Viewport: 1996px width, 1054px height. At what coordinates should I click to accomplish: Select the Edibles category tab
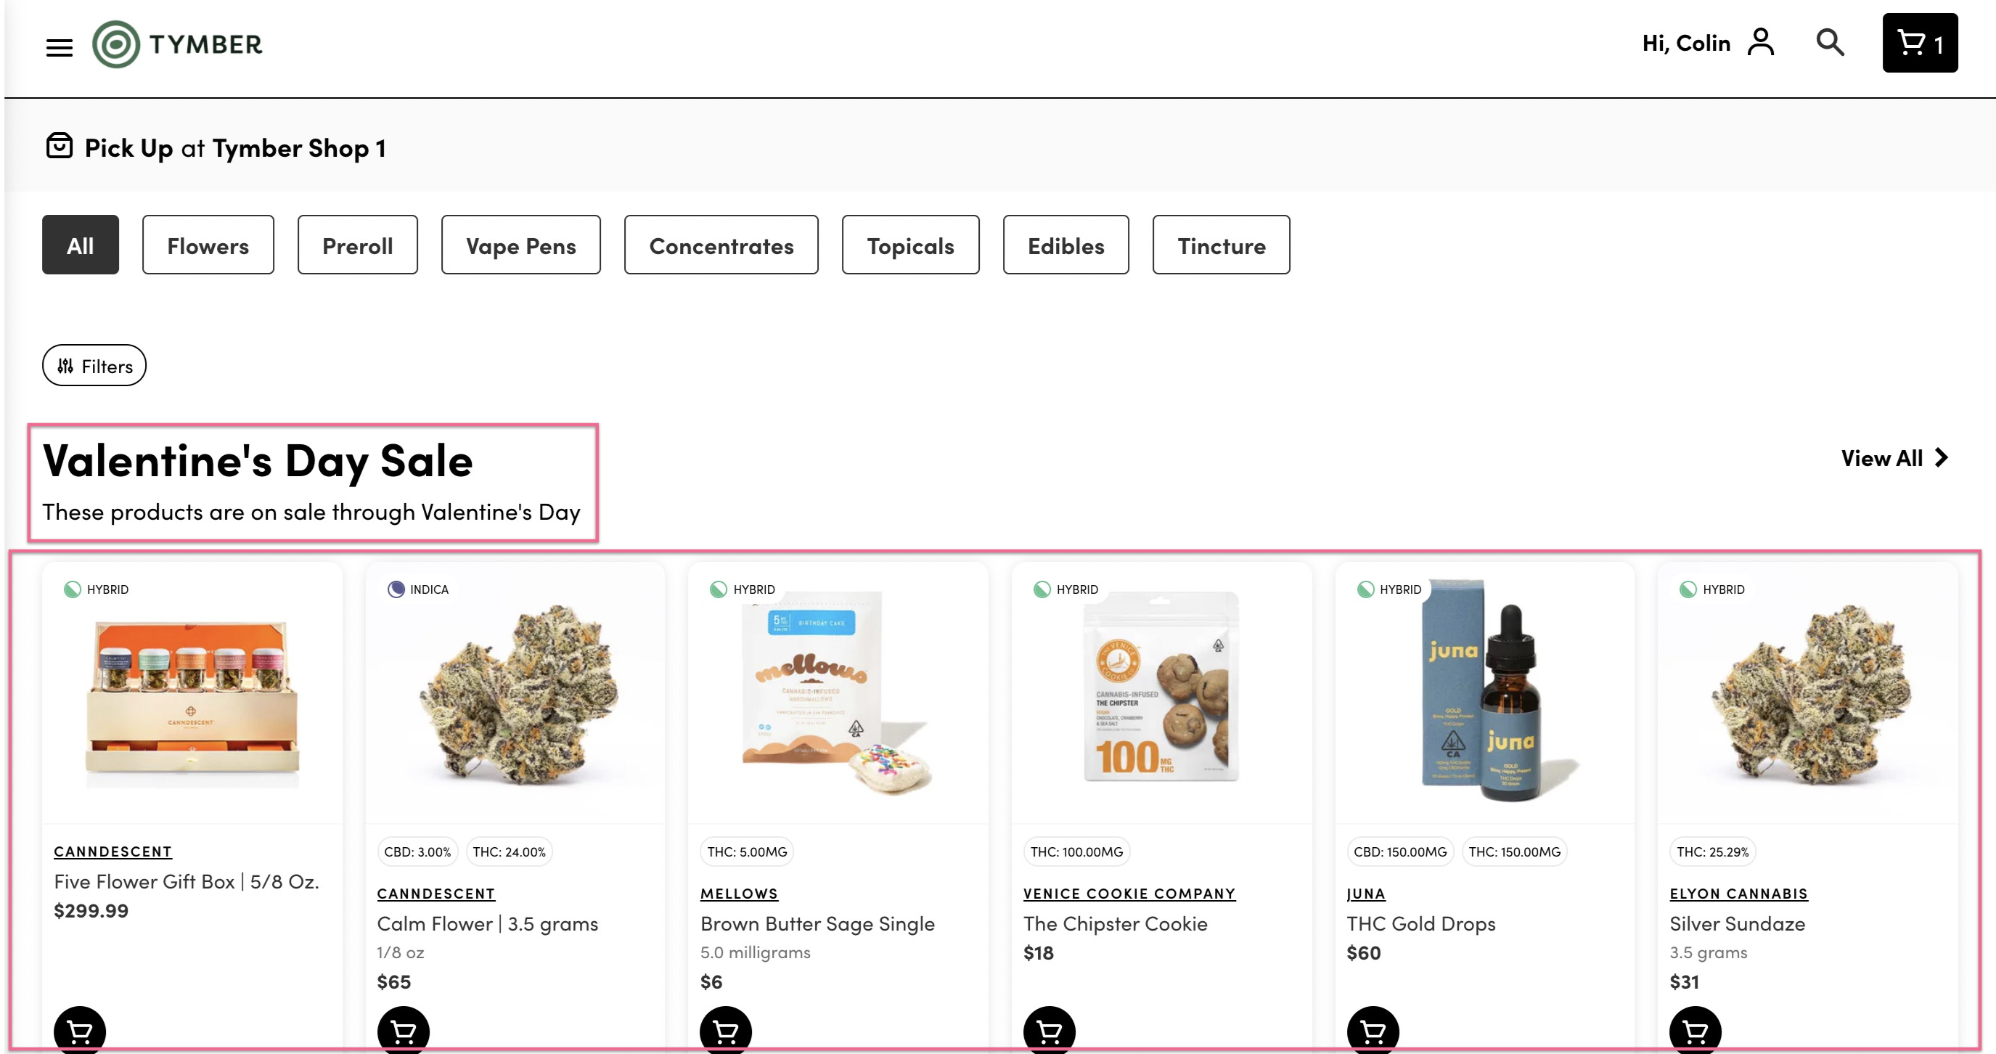point(1066,245)
